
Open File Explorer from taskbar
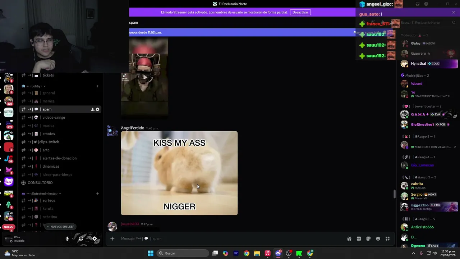[257, 253]
